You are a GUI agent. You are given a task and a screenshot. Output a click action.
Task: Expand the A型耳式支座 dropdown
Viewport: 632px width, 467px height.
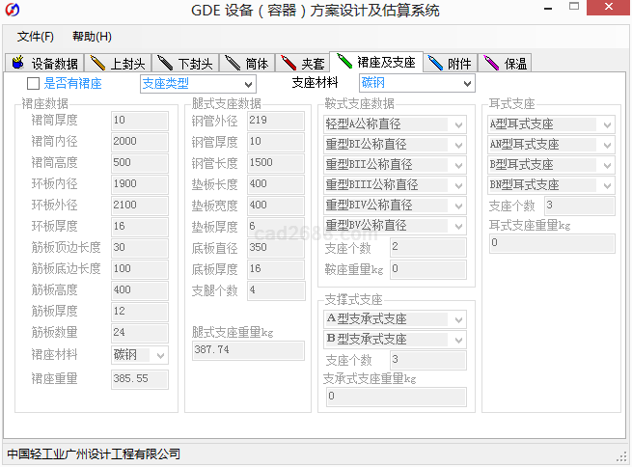point(551,124)
